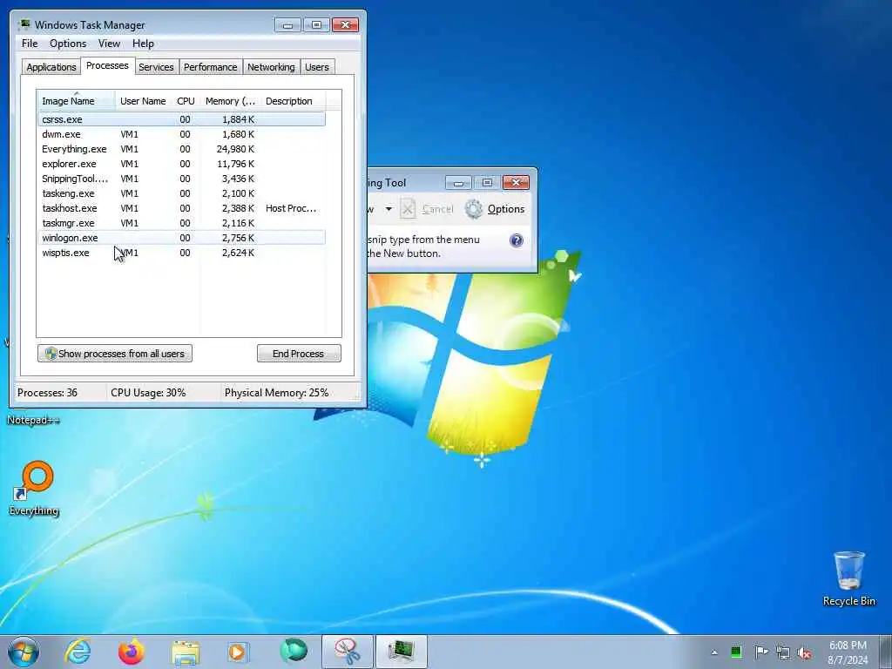Open Task Manager View menu

coord(109,44)
